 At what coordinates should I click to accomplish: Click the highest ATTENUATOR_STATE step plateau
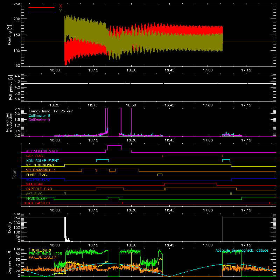pyautogui.click(x=114, y=146)
